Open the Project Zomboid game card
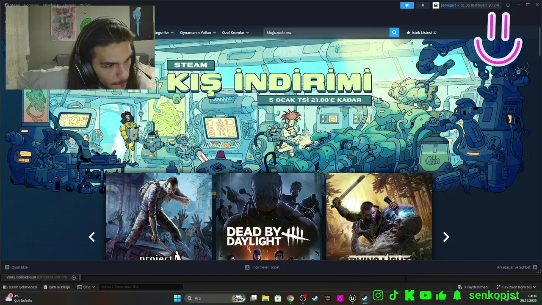 [x=159, y=216]
